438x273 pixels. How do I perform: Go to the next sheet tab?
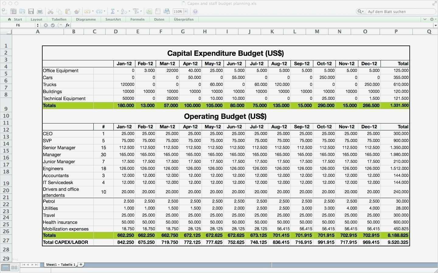point(32,265)
